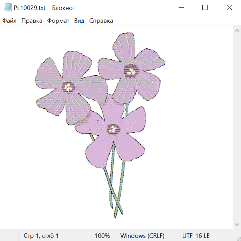Screen dimensions: 241x241
Task: Maximize the Блокнот window
Action: (205, 8)
